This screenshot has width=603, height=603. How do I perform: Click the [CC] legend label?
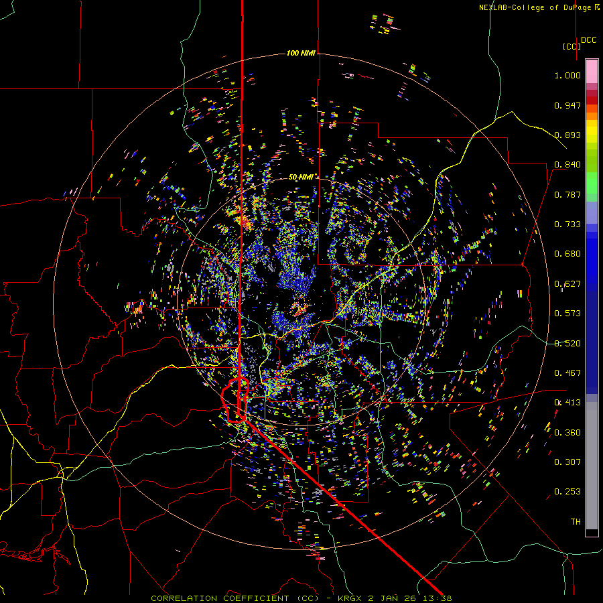[x=572, y=46]
